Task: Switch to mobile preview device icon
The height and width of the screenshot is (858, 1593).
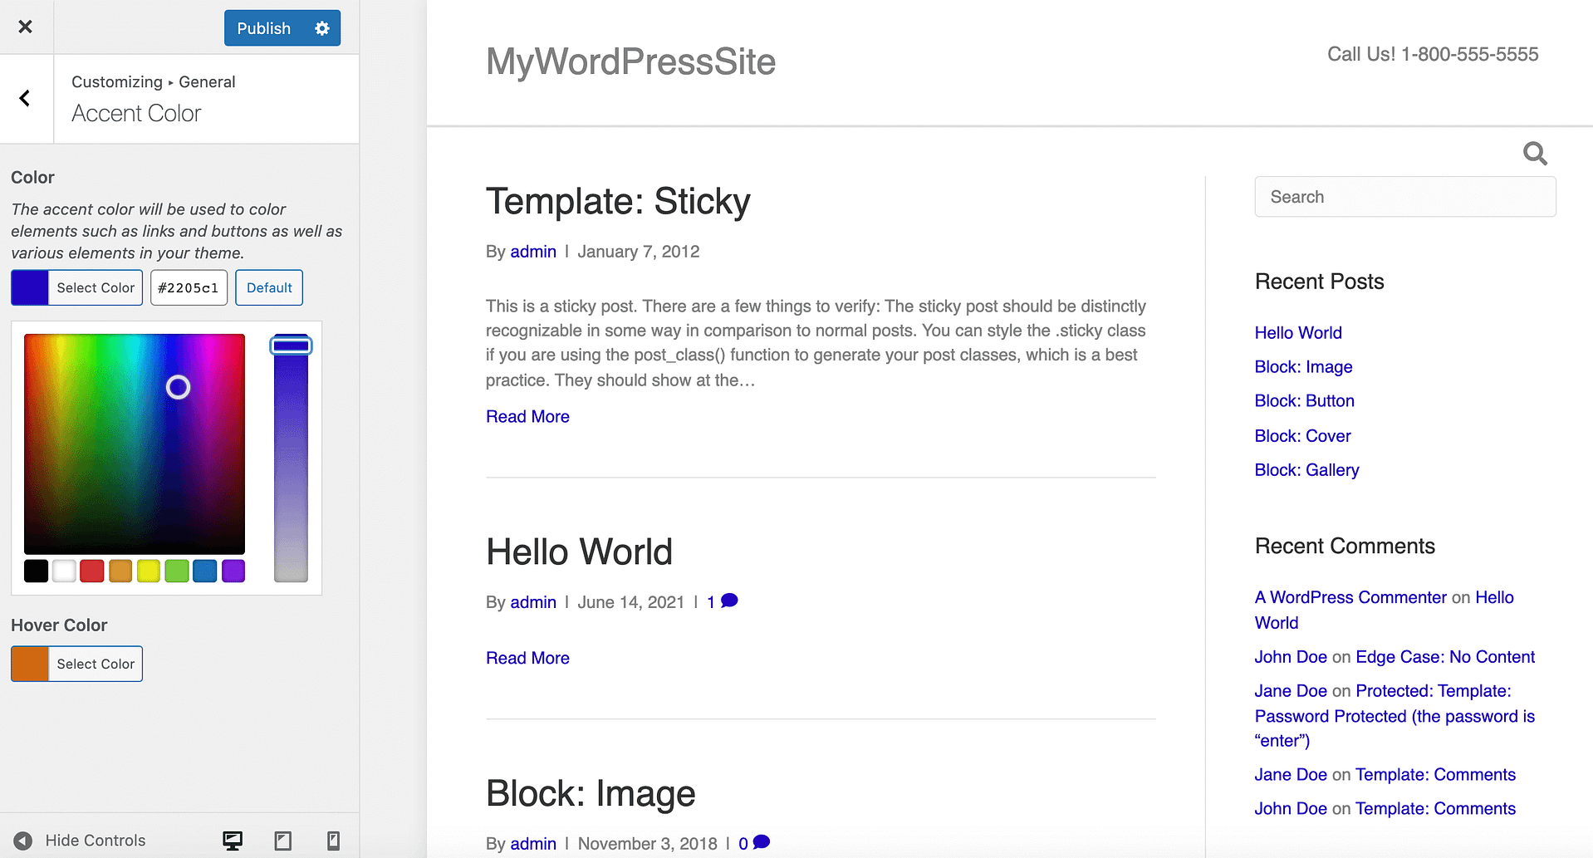Action: (333, 841)
